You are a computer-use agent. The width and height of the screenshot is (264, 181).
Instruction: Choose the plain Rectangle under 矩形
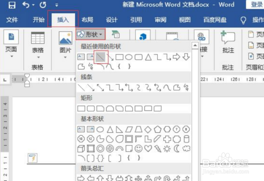click(81, 109)
